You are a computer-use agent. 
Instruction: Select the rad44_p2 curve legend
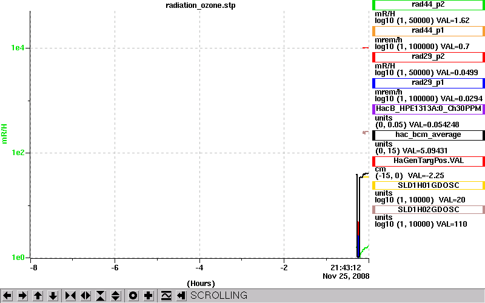(429, 5)
